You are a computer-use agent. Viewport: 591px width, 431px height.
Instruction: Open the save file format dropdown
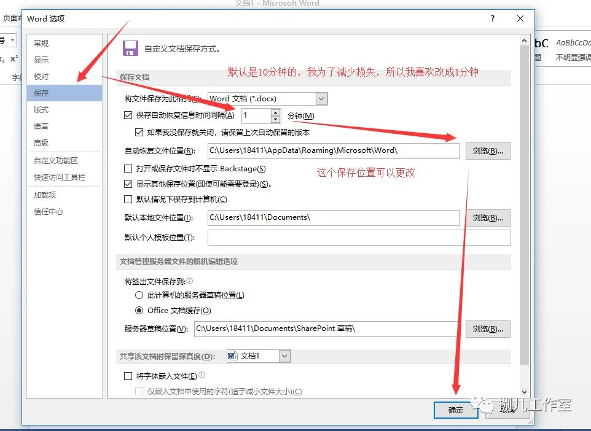[x=321, y=99]
